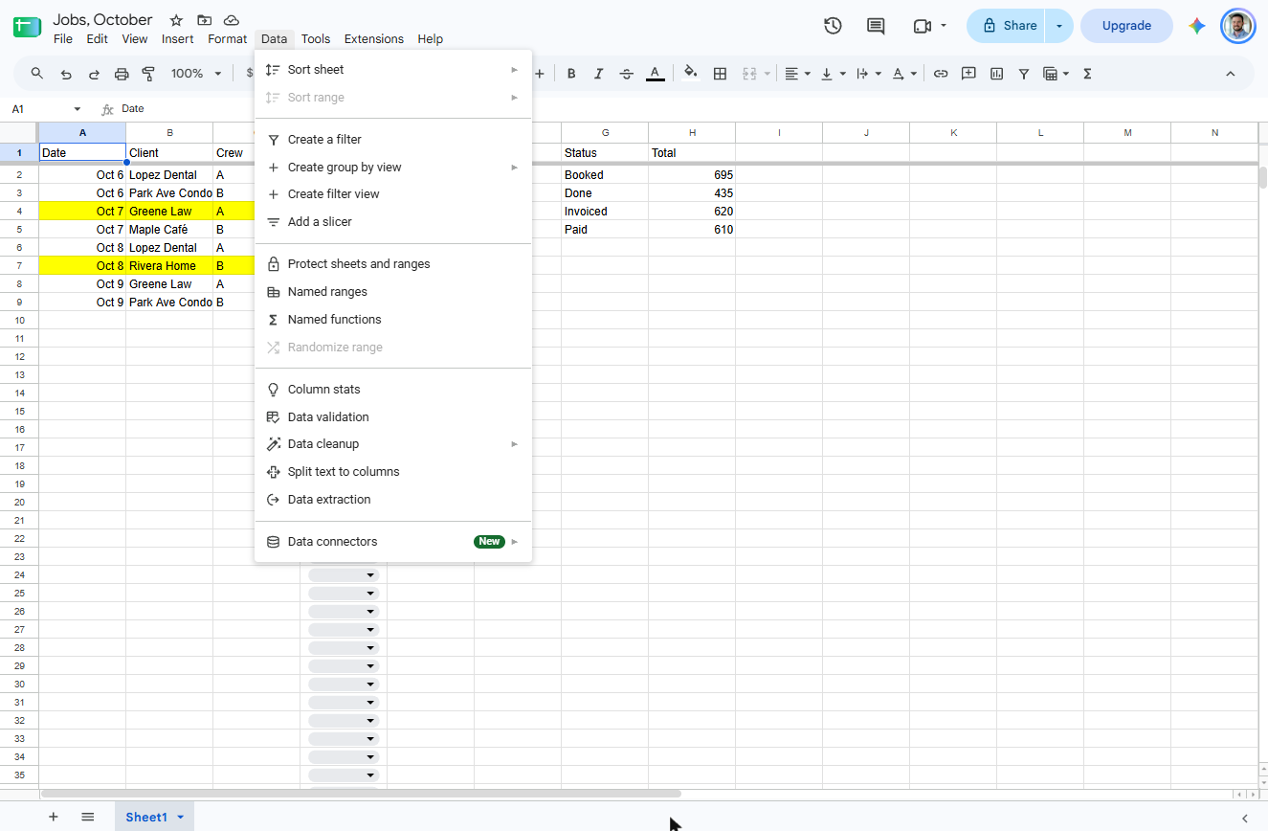Open the cell fill color picker
1268x831 pixels.
(x=691, y=74)
